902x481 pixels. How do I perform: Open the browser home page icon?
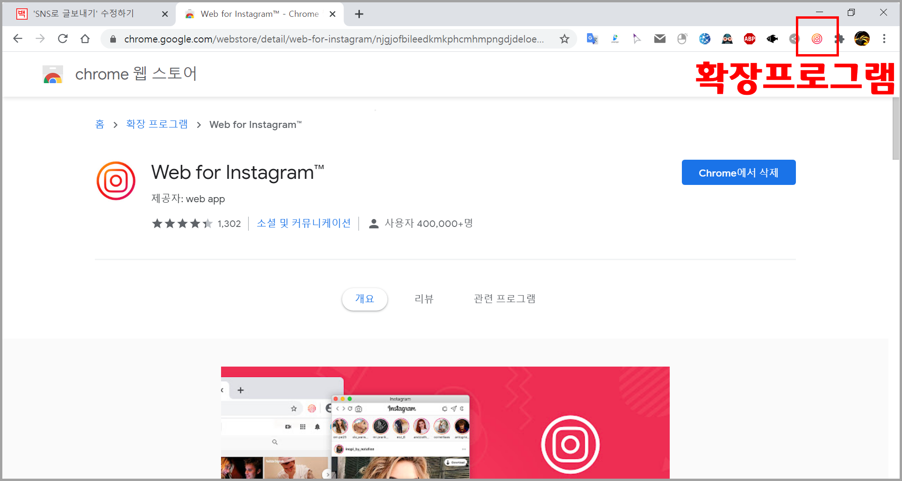point(85,39)
